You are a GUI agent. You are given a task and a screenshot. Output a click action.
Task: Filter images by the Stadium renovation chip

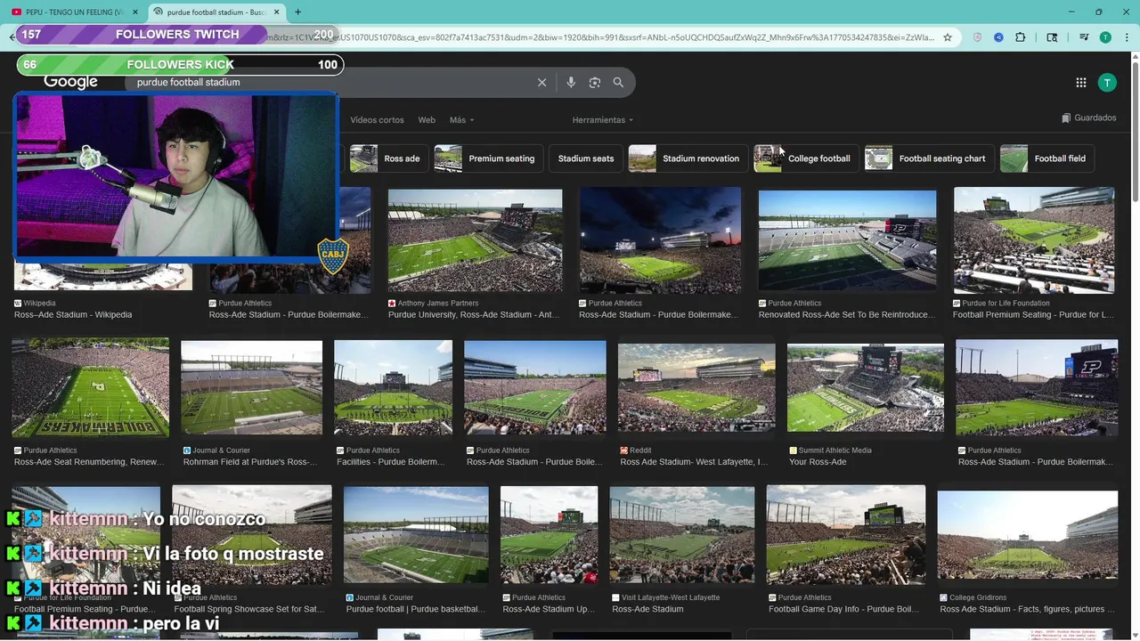click(688, 158)
